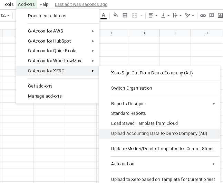The height and width of the screenshot is (183, 223).
Task: Click the text rotation icon
Action: tap(187, 15)
